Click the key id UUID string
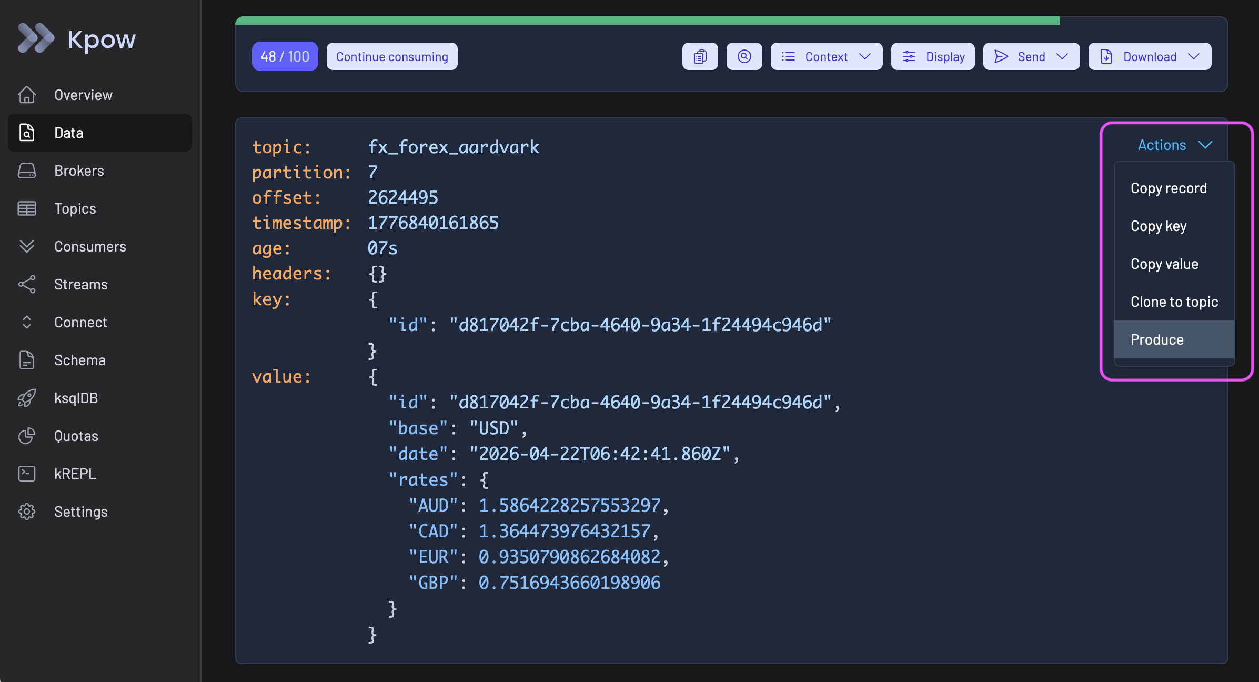This screenshot has width=1259, height=682. coord(640,325)
